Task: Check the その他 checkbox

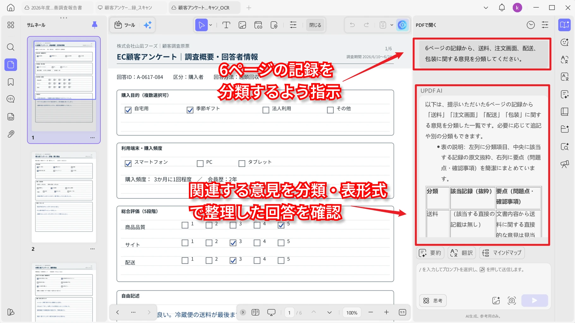Action: [x=330, y=110]
